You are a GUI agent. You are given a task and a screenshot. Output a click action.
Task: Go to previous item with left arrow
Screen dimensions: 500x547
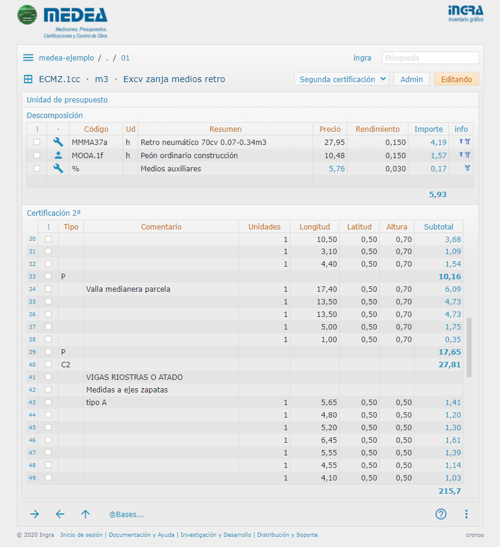point(60,514)
